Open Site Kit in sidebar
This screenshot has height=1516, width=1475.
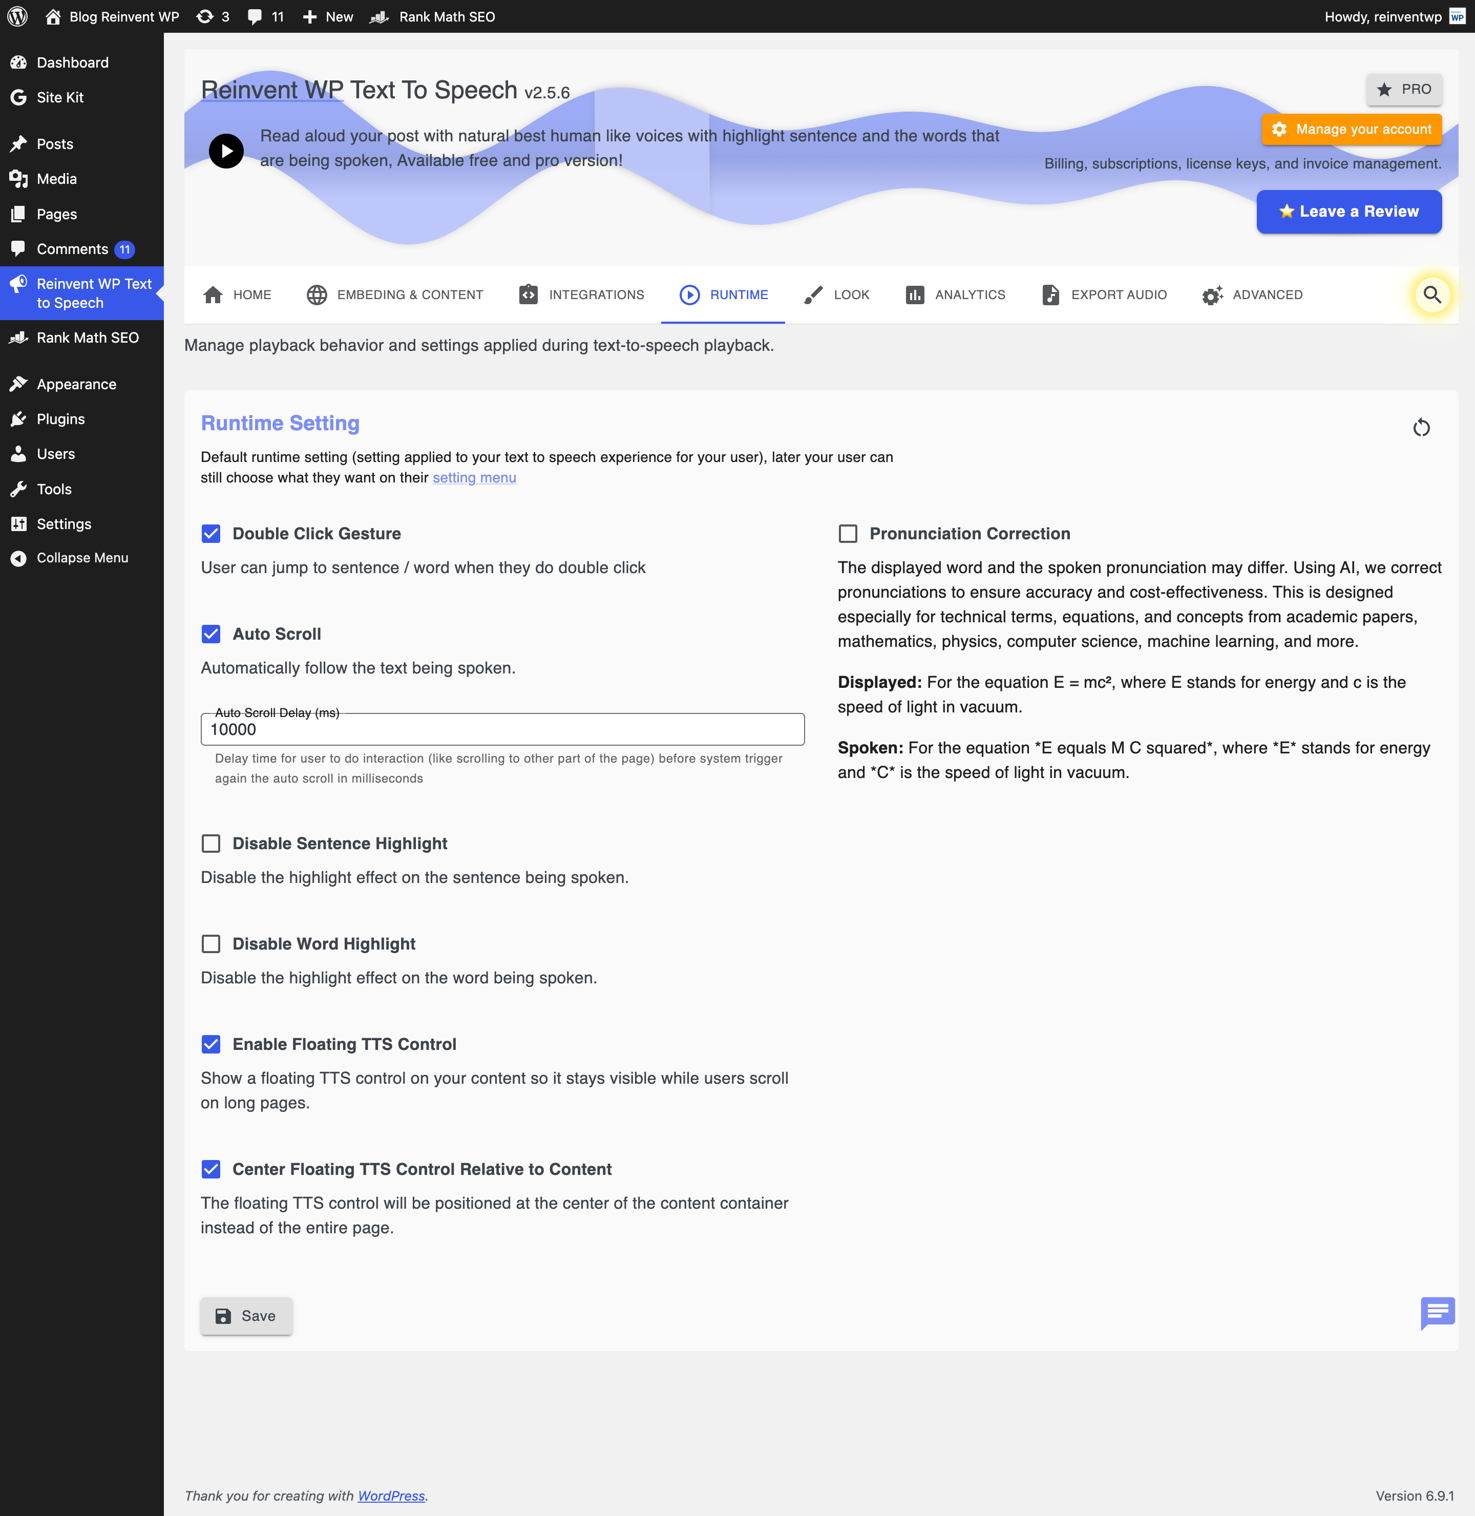(59, 97)
